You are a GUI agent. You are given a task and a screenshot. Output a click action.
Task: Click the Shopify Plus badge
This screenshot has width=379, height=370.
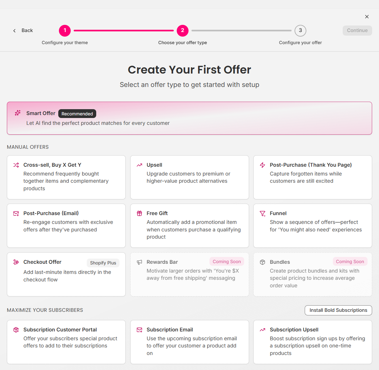pyautogui.click(x=103, y=263)
